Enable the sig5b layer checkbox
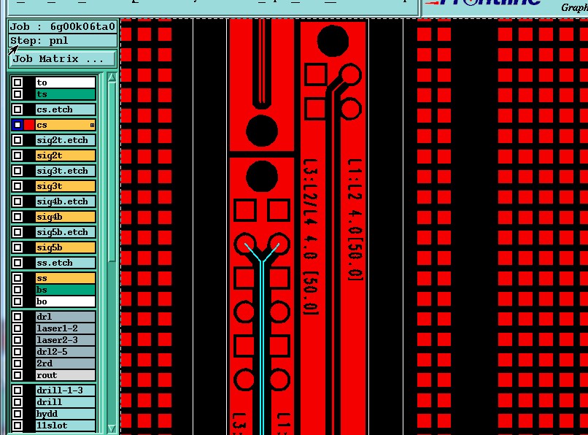 18,247
